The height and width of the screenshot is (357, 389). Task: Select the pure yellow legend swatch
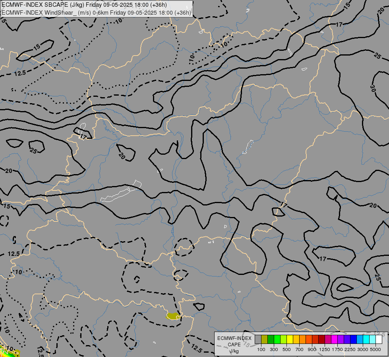(x=290, y=340)
